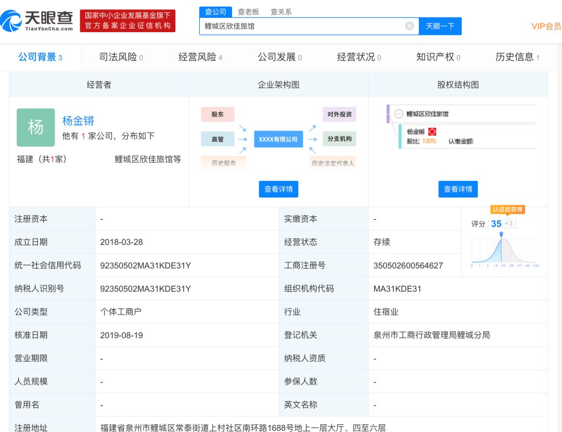562x432 pixels.
Task: Click 泉州市工商行政管理局鲤城分局 registration authority
Action: 431,335
